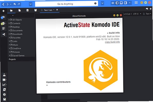Viewport: 153px width, 102px height.
Task: Open dropdown right of Go to Anything
Action: click(x=102, y=3)
